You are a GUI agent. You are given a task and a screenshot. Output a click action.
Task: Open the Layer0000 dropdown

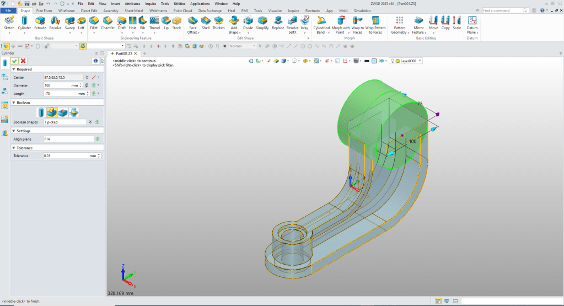[x=420, y=61]
